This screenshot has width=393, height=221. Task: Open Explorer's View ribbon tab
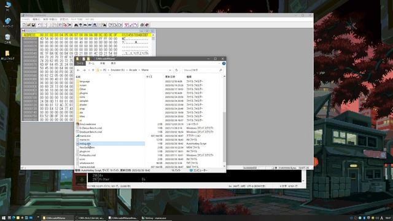(113, 64)
